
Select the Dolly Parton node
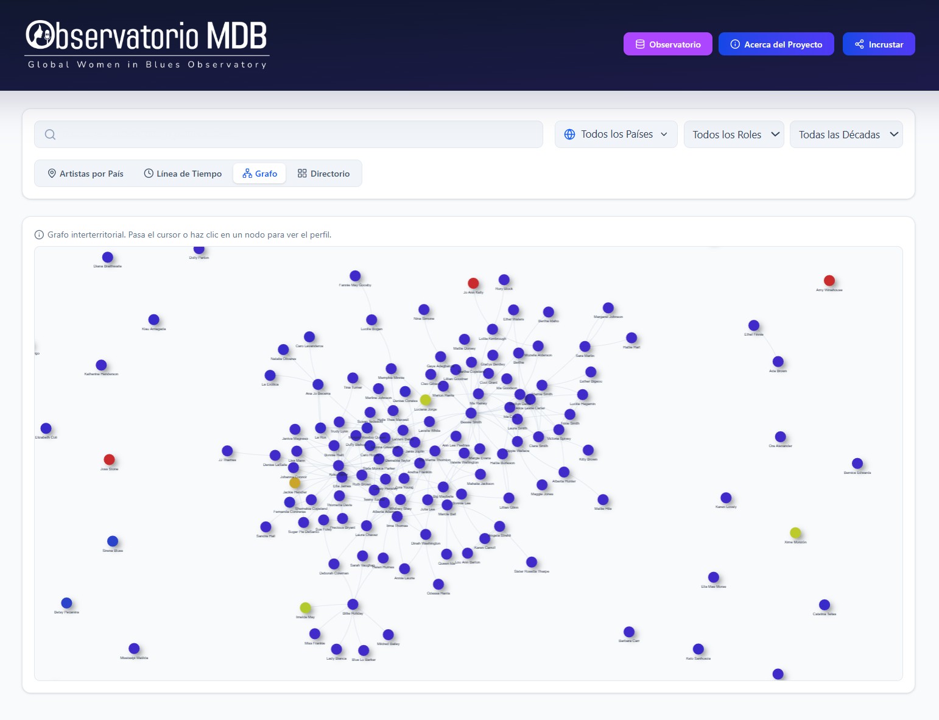point(199,249)
